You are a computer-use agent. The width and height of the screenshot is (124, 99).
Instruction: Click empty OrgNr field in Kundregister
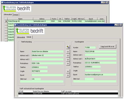coord(93,71)
